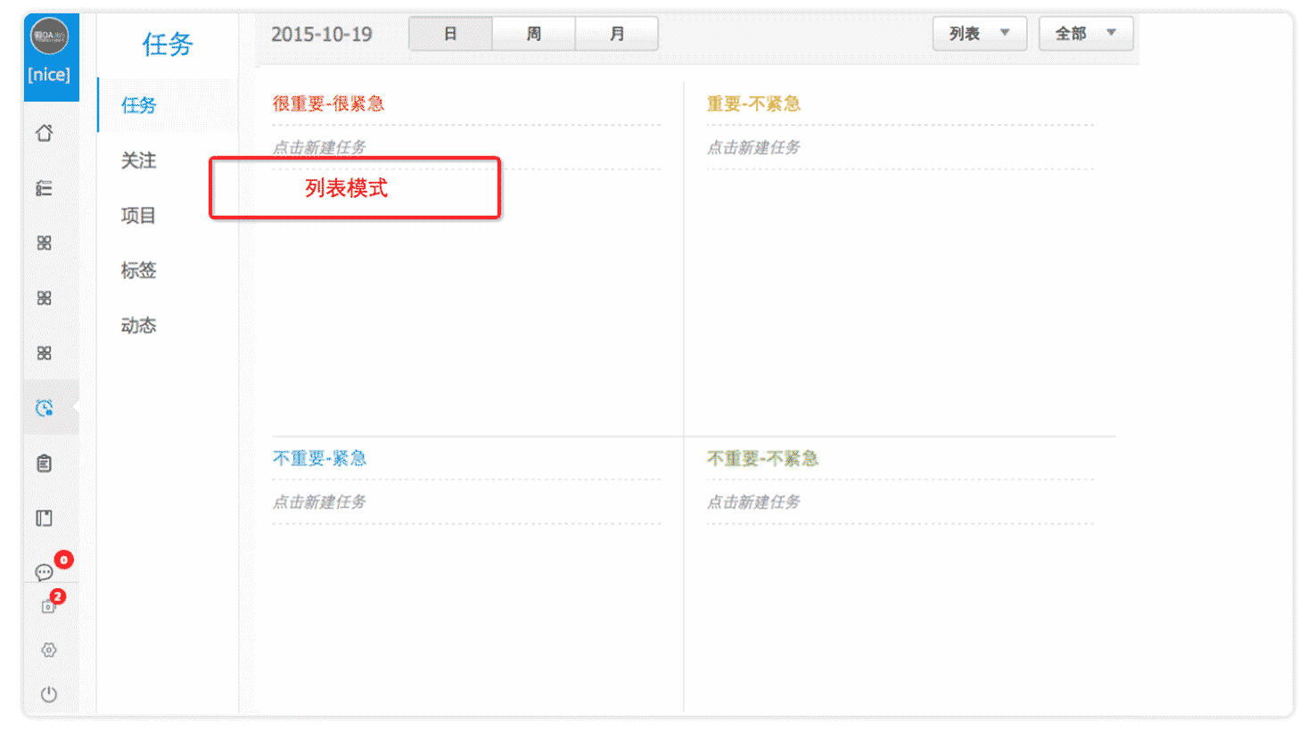Select the highlighted alarm clock task icon
1315x730 pixels.
tap(45, 408)
